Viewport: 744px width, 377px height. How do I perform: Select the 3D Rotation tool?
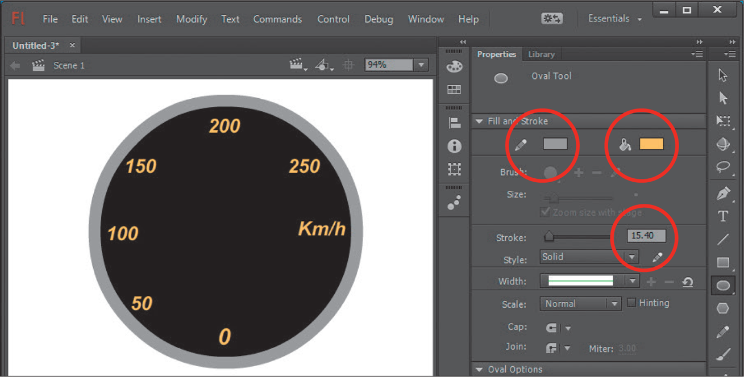(x=723, y=144)
